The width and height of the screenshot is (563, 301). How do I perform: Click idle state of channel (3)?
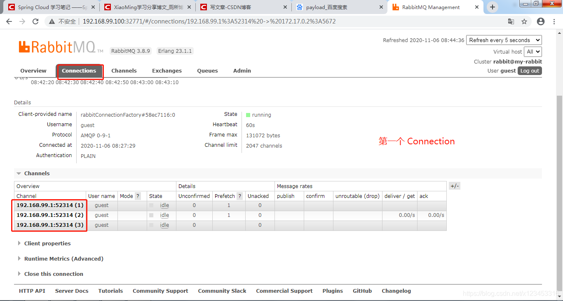164,225
